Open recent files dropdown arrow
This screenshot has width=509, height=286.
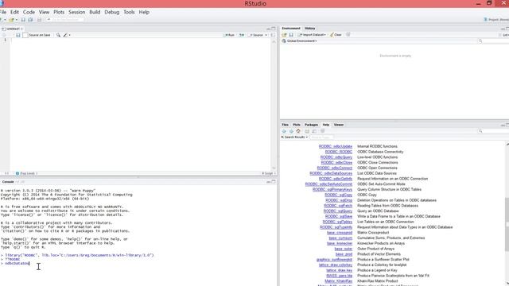[17, 20]
